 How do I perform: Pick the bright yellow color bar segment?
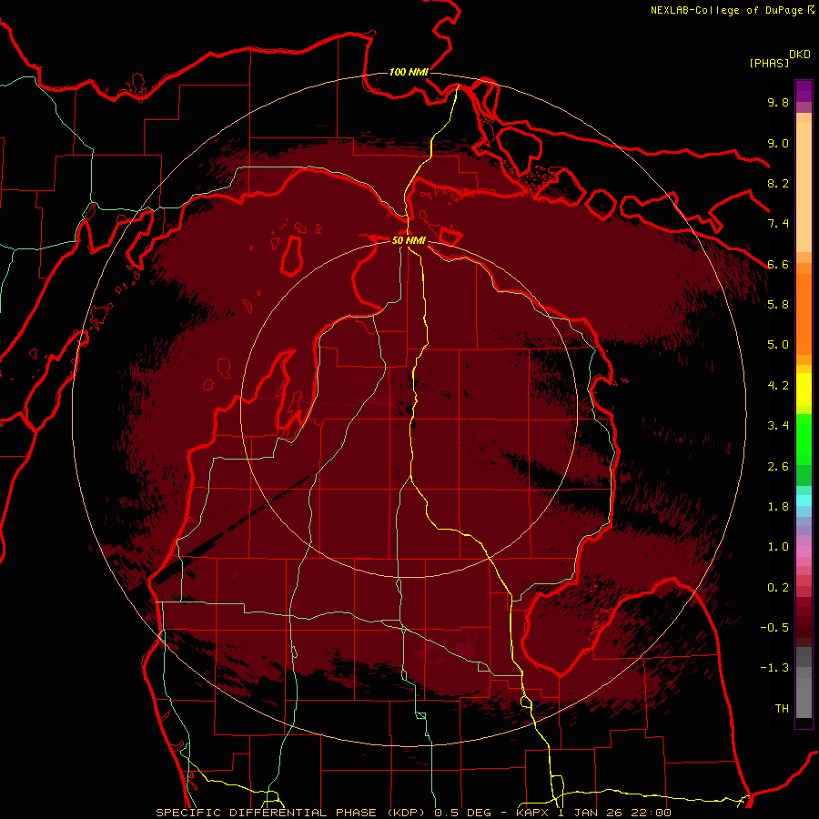804,389
